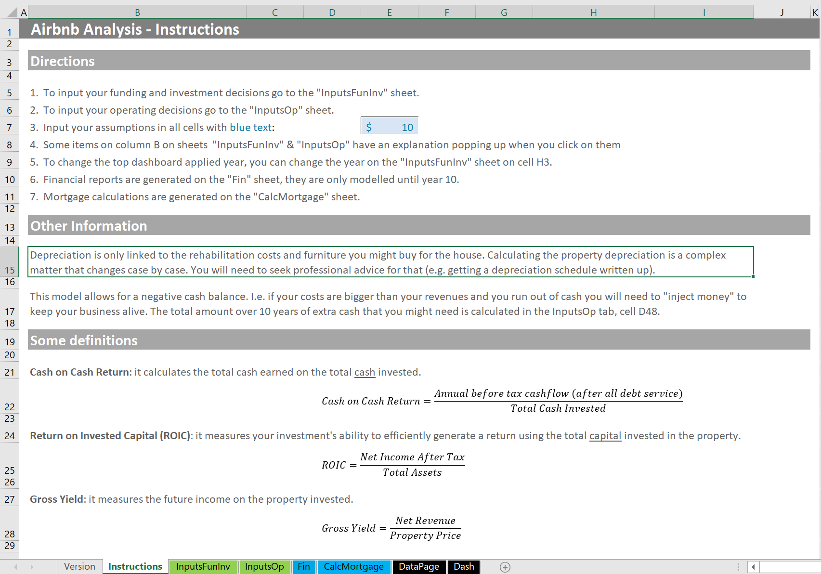Click the tab bar resize handle dots
821x574 pixels.
coord(738,567)
